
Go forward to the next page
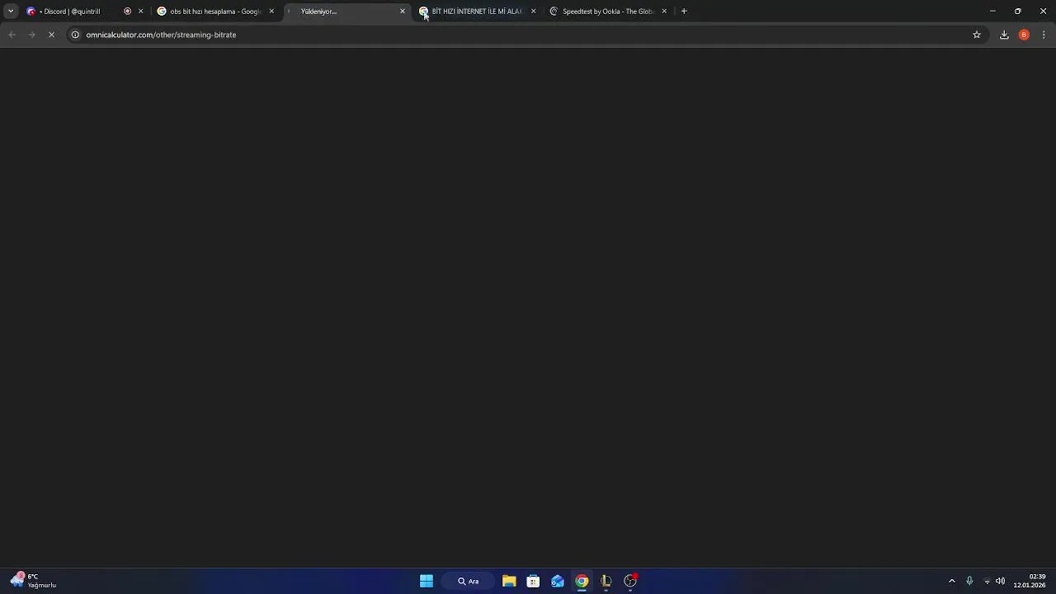(31, 35)
